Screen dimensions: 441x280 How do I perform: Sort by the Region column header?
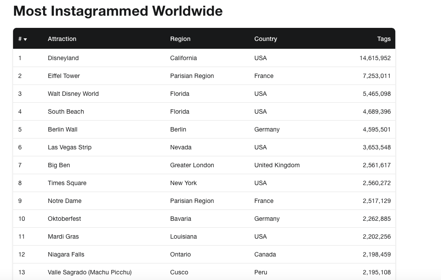(180, 39)
